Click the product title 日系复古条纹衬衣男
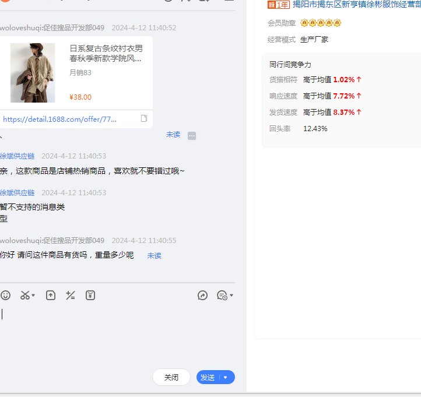Screen dimensions: 421x415 pos(106,48)
